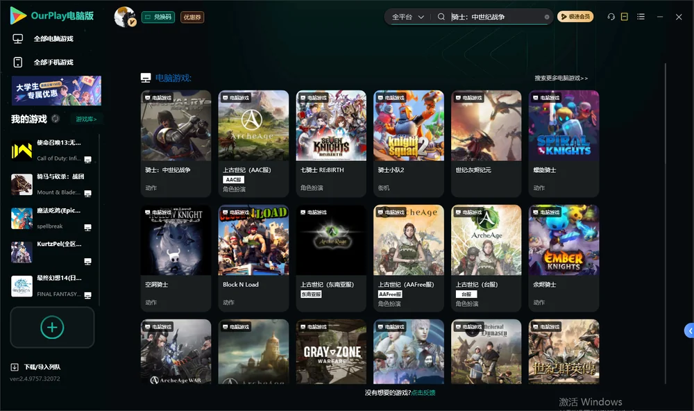Click the search magnifier icon
Screen dimensions: 694x411
[x=441, y=17]
